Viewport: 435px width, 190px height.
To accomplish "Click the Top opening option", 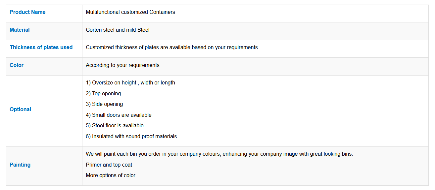I will pyautogui.click(x=103, y=94).
